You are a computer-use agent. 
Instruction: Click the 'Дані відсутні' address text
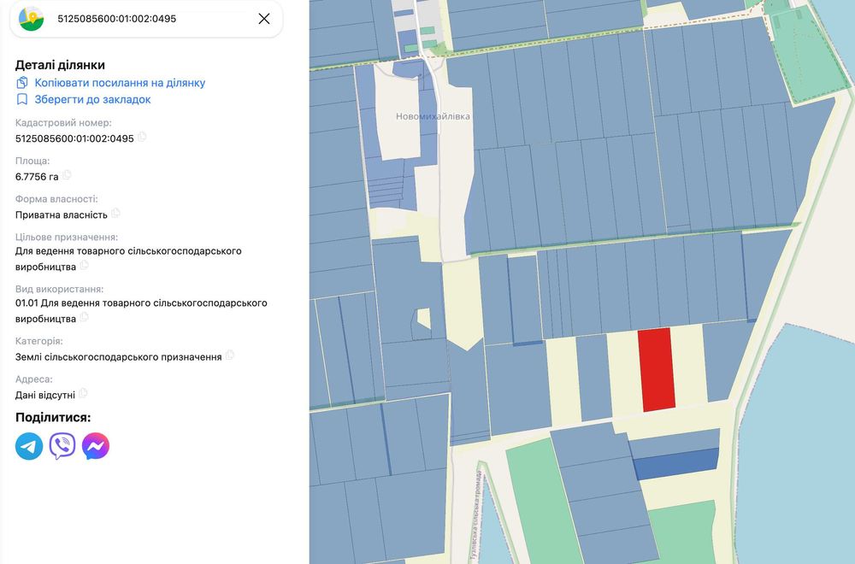pos(45,395)
